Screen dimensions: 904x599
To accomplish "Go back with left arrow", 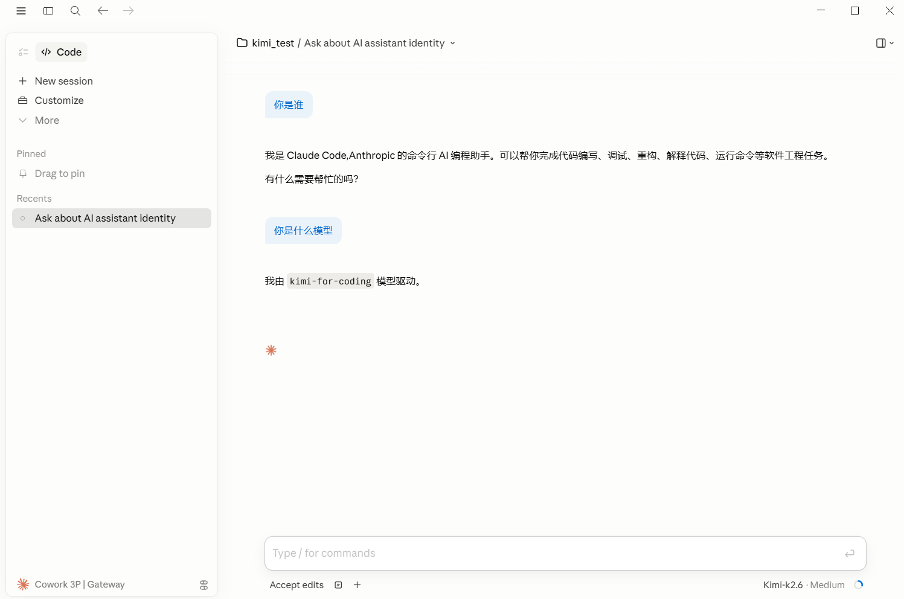I will 103,11.
